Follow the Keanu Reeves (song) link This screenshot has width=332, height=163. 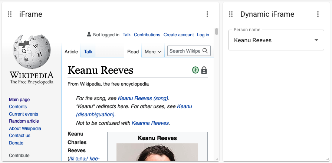(143, 98)
